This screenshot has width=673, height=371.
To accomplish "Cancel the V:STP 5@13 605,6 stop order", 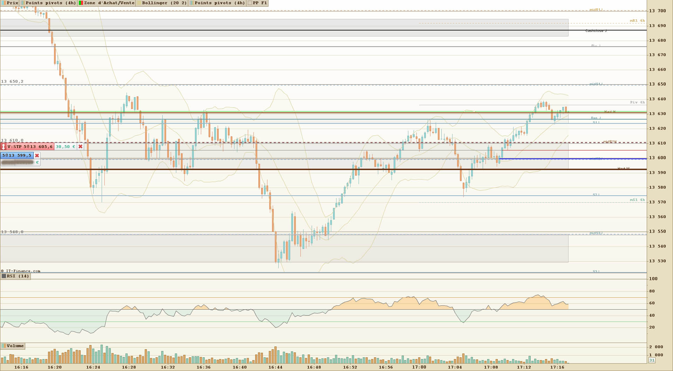I will [x=81, y=147].
